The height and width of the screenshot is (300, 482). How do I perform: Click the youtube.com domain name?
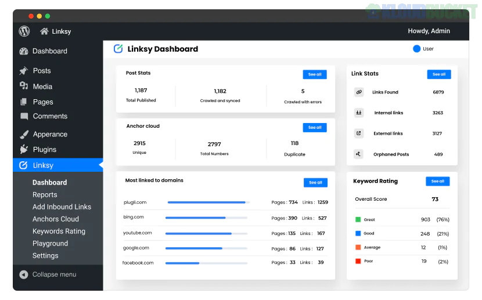click(138, 233)
